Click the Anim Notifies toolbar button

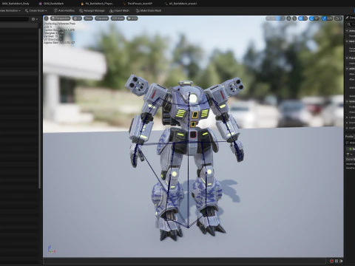coord(64,10)
